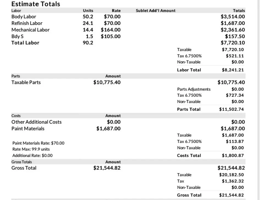This screenshot has width=260, height=200.
Task: Click the Costs Total value $1,800.87
Action: [x=233, y=155]
